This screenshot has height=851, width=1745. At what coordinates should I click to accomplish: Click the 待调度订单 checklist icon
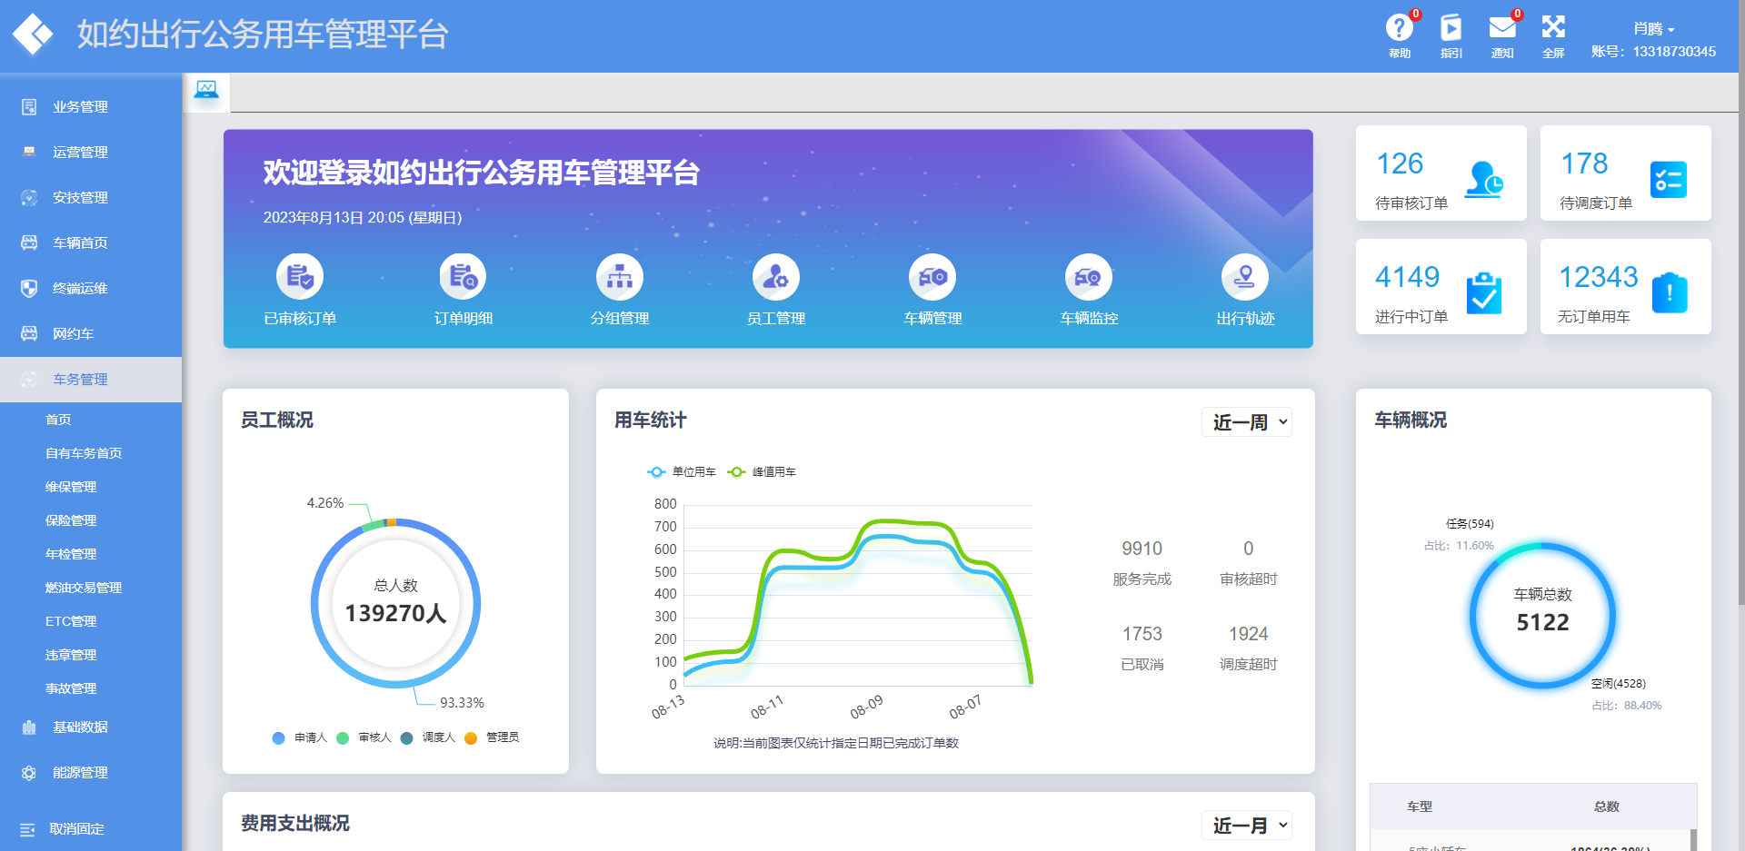coord(1669,179)
